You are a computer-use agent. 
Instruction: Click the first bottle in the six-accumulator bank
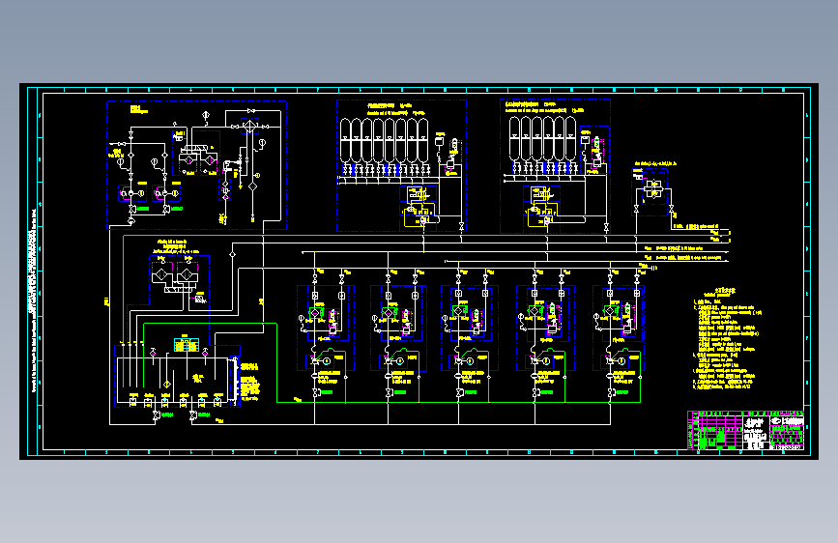[x=514, y=138]
